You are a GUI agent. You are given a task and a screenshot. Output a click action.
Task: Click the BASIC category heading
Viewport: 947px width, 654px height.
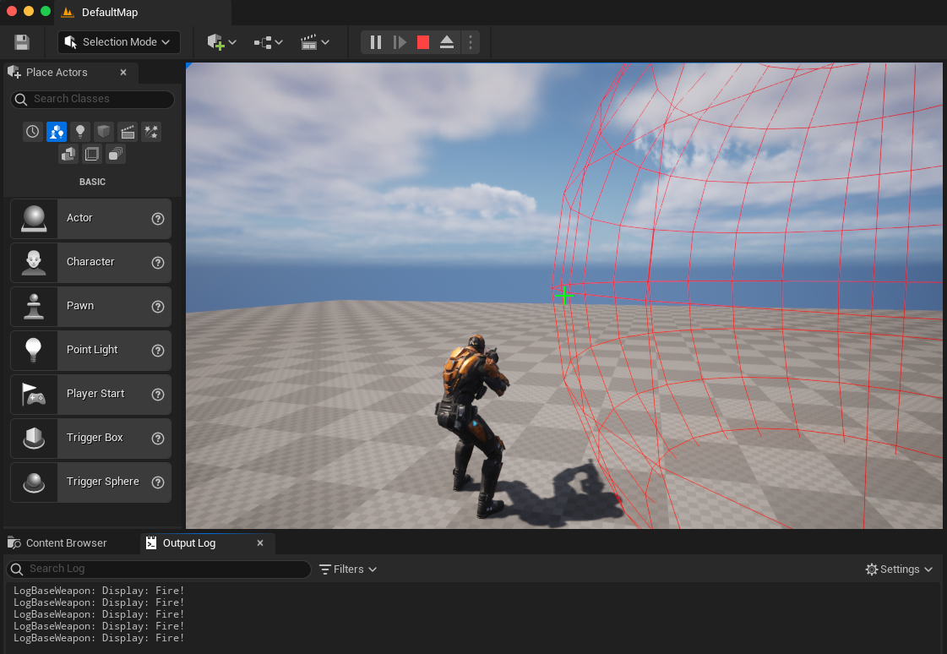(92, 182)
